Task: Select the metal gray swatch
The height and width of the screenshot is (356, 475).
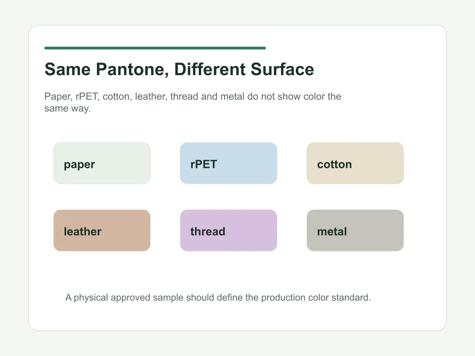Action: (355, 230)
